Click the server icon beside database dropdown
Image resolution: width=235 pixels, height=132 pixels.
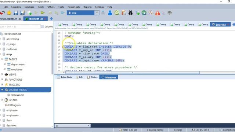103,13
